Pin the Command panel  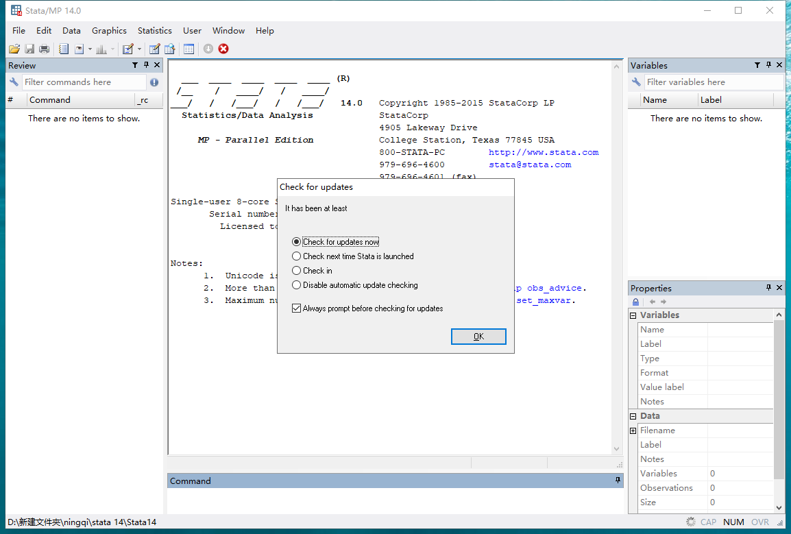click(618, 481)
